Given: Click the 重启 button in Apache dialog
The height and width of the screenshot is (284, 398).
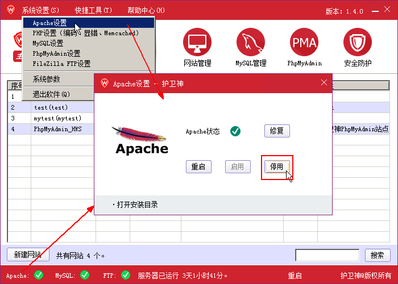Looking at the screenshot, I should (x=198, y=166).
